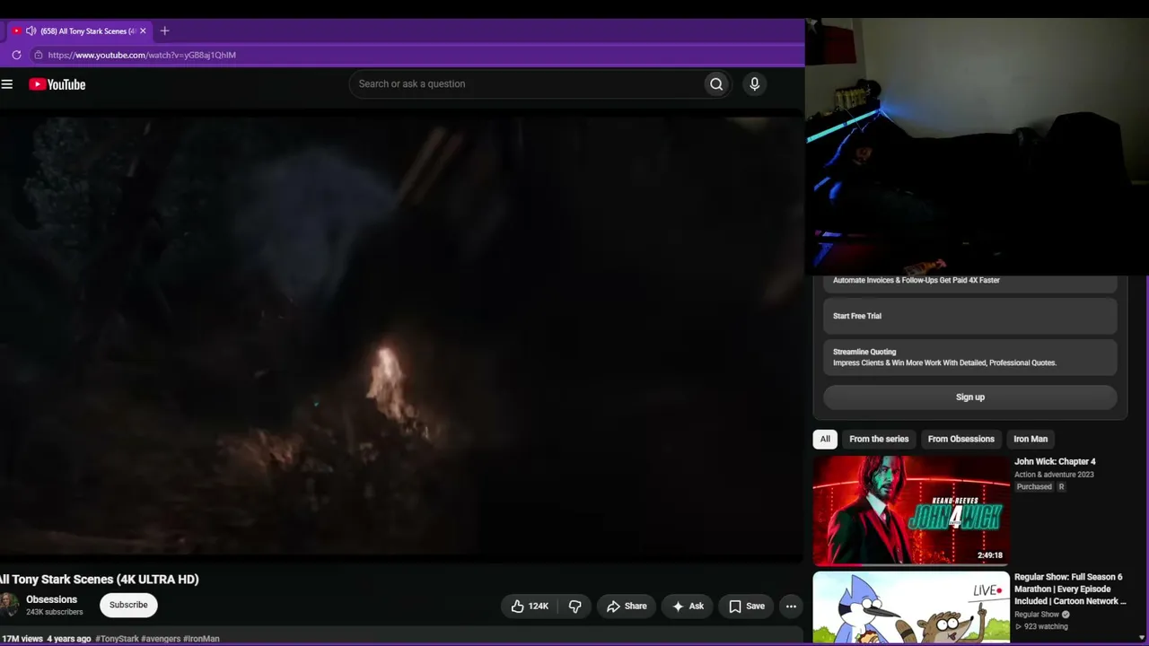
Task: Click the video player to toggle playback
Action: pyautogui.click(x=400, y=336)
